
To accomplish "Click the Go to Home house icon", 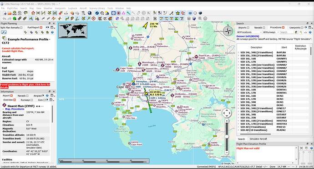I will tap(33, 13).
